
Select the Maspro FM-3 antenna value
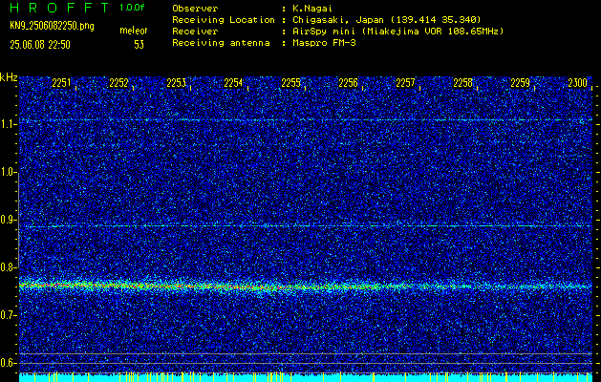pos(324,43)
